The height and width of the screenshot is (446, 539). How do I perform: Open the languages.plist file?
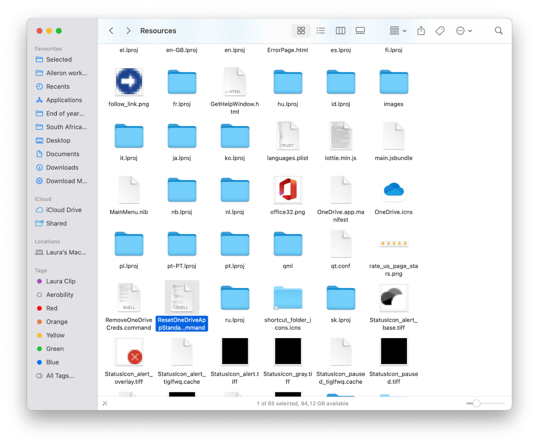point(287,136)
